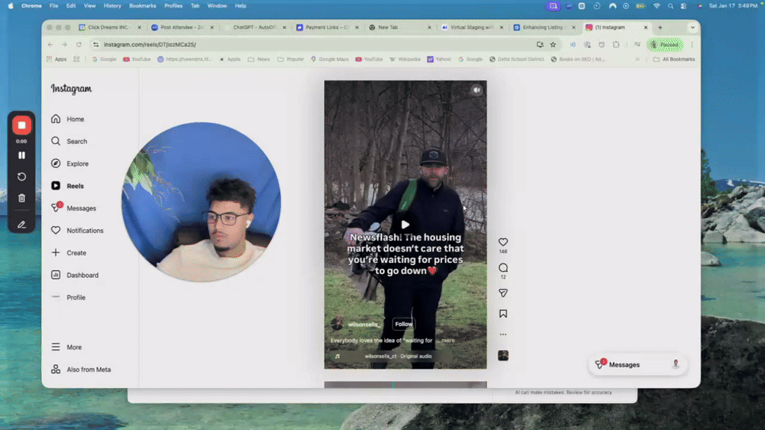Click the webcam bubble overlay

pyautogui.click(x=201, y=202)
